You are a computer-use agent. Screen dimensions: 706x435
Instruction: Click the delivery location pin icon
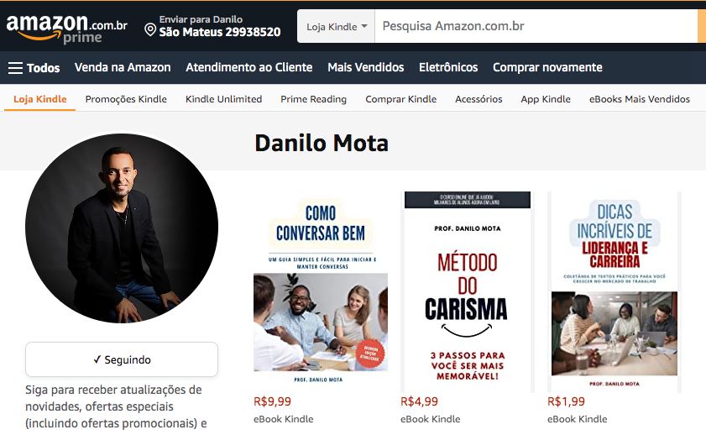pyautogui.click(x=150, y=30)
